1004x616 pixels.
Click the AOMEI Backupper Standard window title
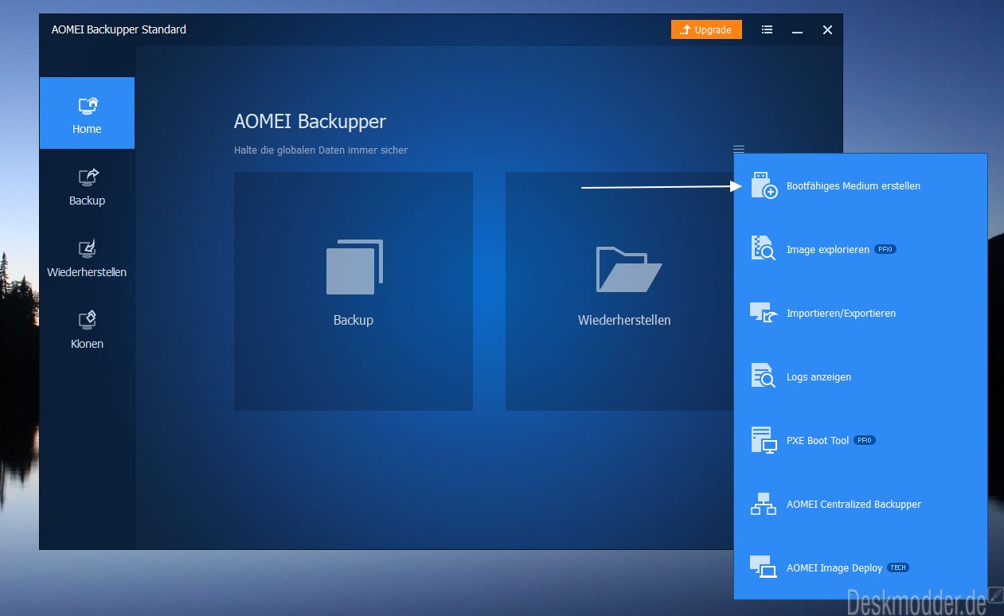tap(119, 29)
